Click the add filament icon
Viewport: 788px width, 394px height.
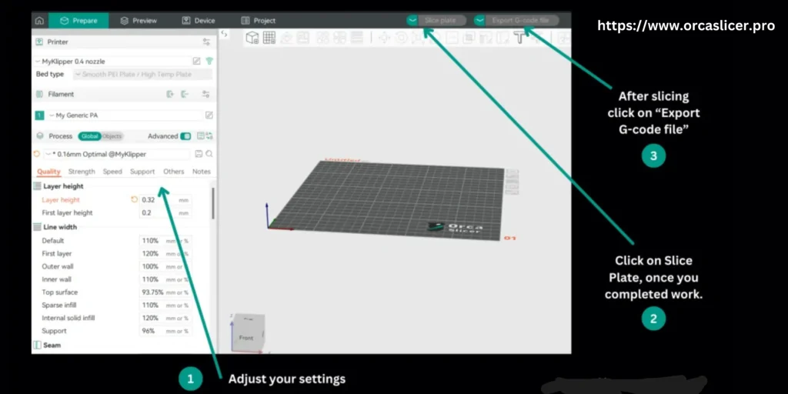(x=170, y=94)
